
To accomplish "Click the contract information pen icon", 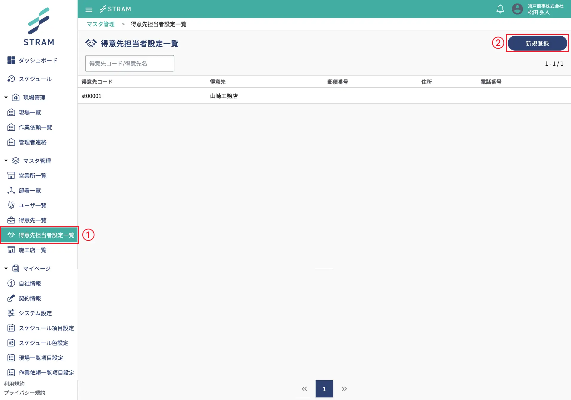I will [11, 298].
